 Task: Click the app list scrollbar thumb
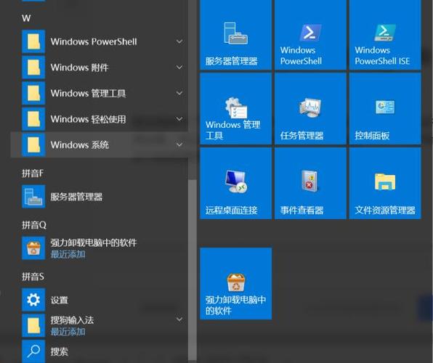click(x=193, y=271)
